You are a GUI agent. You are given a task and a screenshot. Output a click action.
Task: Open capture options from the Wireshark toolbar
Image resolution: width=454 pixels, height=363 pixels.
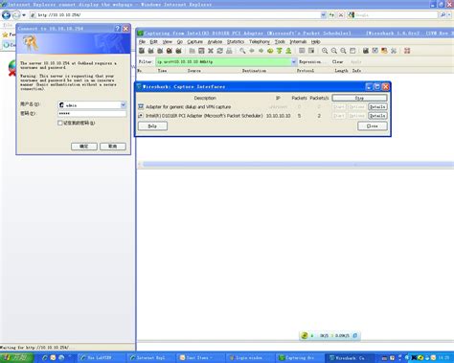click(150, 51)
